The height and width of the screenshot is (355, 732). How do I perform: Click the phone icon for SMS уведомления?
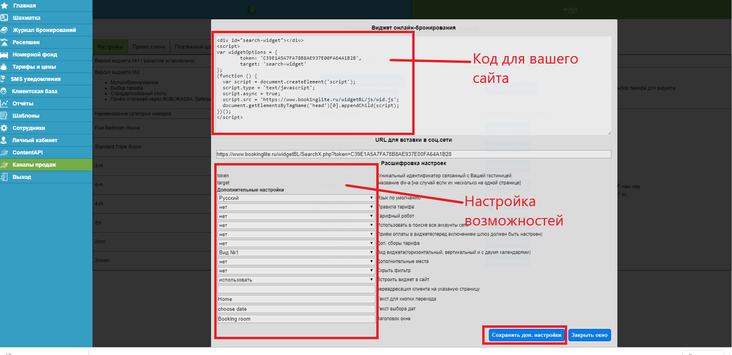[4, 79]
